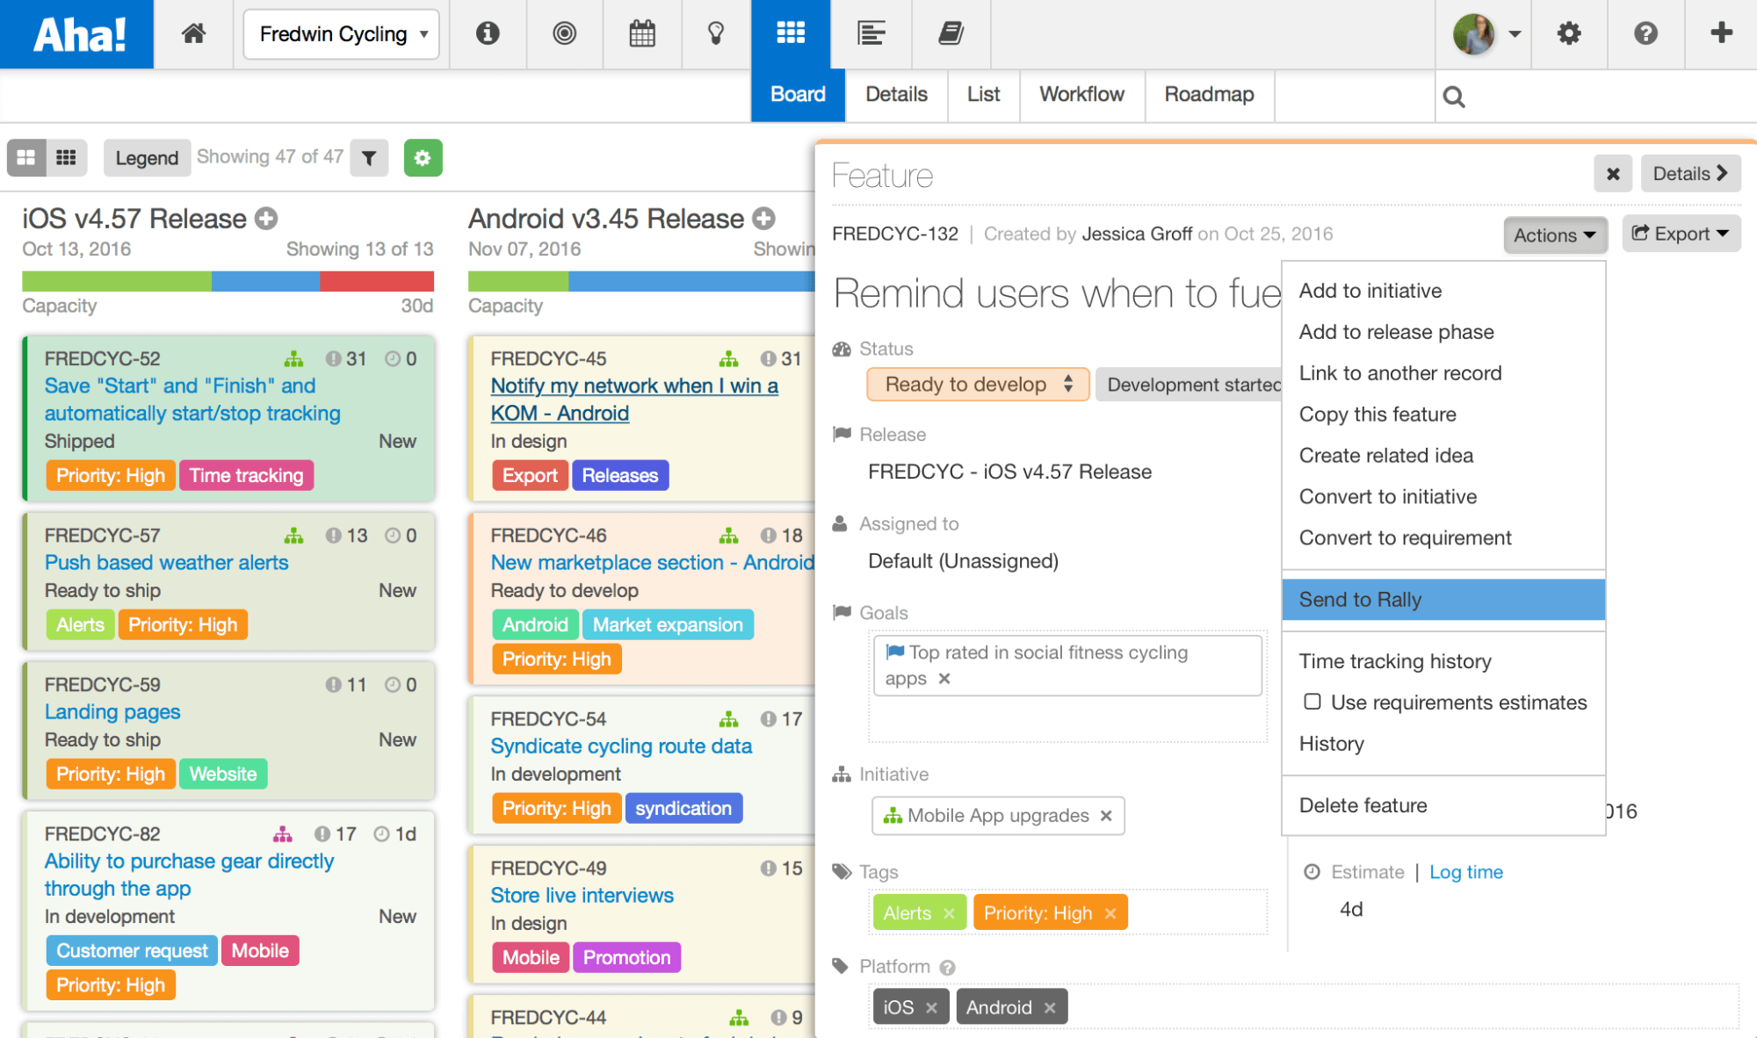The image size is (1757, 1038).
Task: Change the Ready to develop status dropdown
Action: pos(977,384)
